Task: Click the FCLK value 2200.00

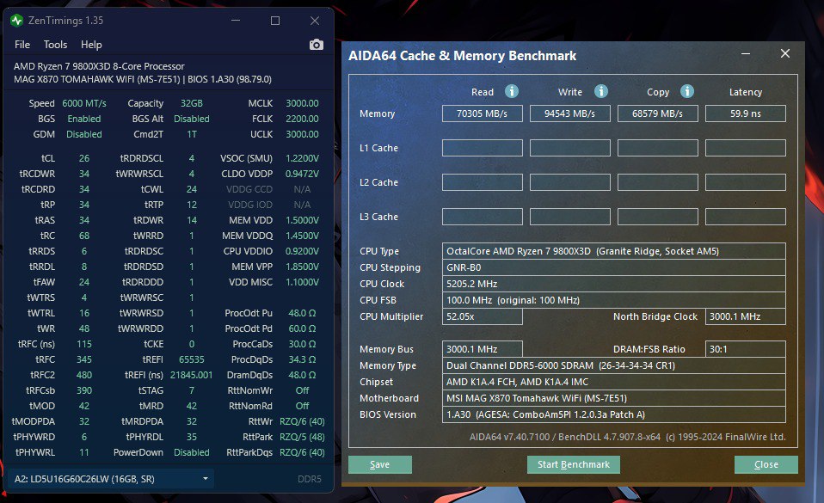Action: click(x=302, y=119)
